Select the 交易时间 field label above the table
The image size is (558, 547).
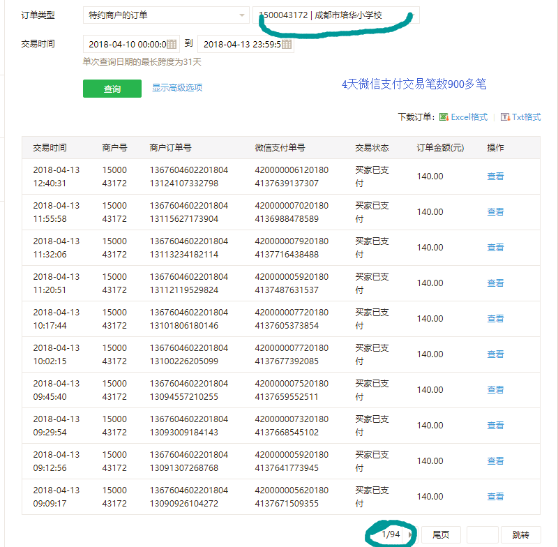point(38,44)
